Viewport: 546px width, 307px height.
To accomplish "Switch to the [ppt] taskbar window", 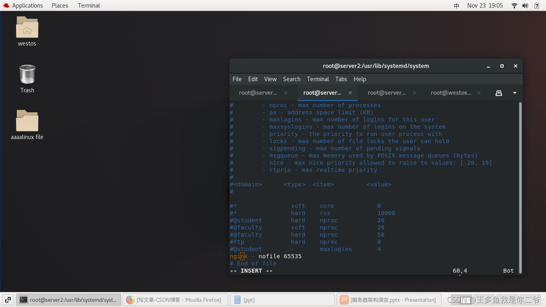I will [x=282, y=299].
